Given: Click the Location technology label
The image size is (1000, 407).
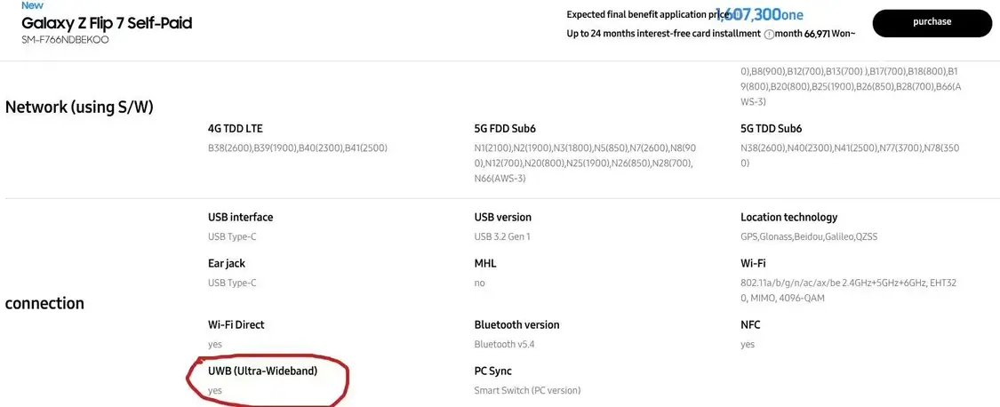Looking at the screenshot, I should pyautogui.click(x=788, y=217).
